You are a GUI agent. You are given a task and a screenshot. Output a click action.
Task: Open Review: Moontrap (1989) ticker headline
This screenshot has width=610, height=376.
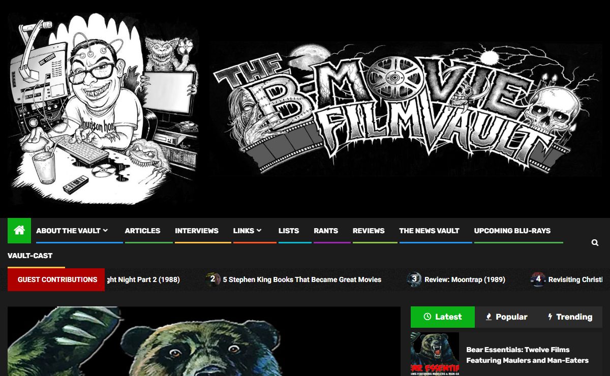coord(465,279)
